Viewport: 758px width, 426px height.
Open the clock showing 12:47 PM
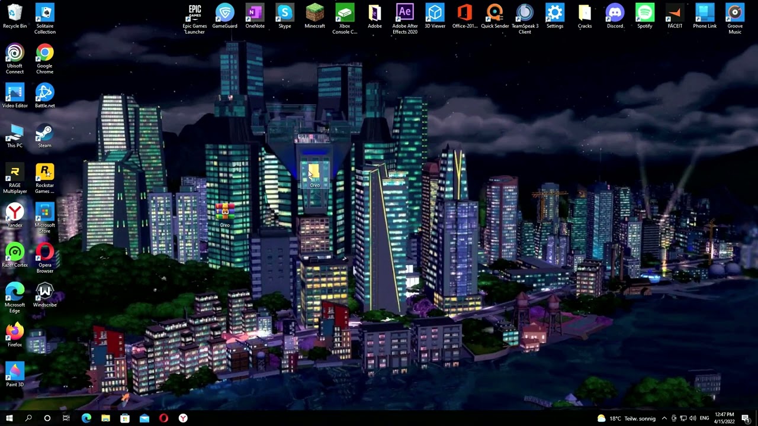(x=724, y=418)
